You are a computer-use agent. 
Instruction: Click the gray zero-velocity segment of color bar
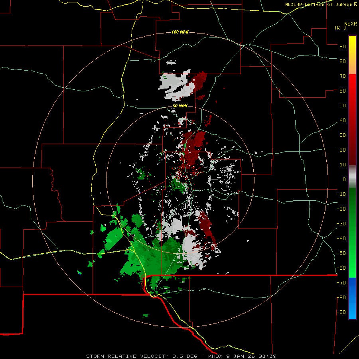[x=352, y=177]
